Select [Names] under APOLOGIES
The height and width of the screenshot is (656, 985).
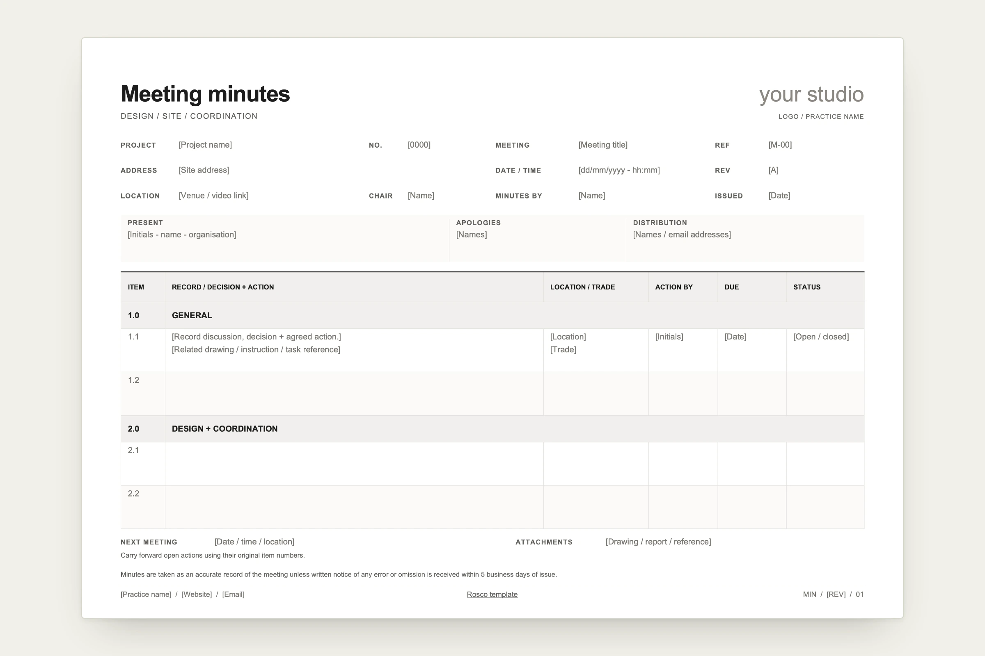click(x=472, y=235)
